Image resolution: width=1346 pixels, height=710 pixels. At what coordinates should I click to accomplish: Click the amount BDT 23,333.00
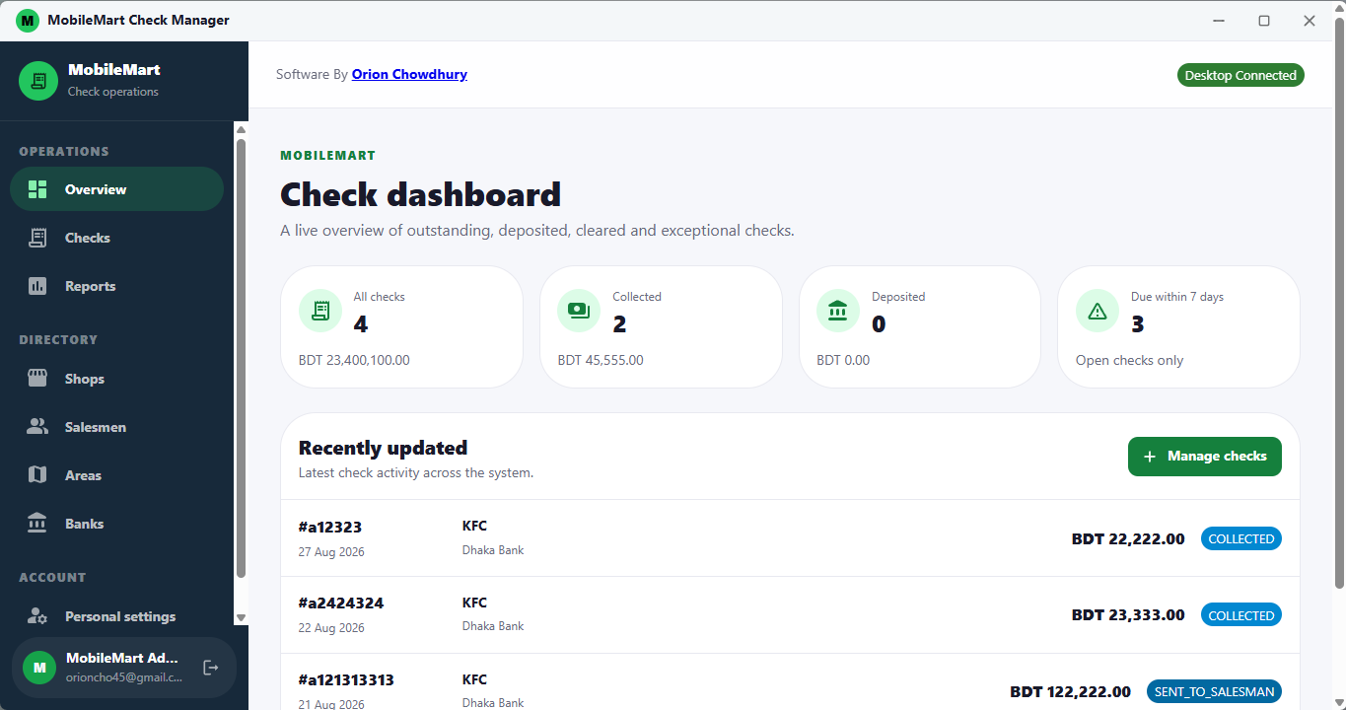coord(1128,615)
